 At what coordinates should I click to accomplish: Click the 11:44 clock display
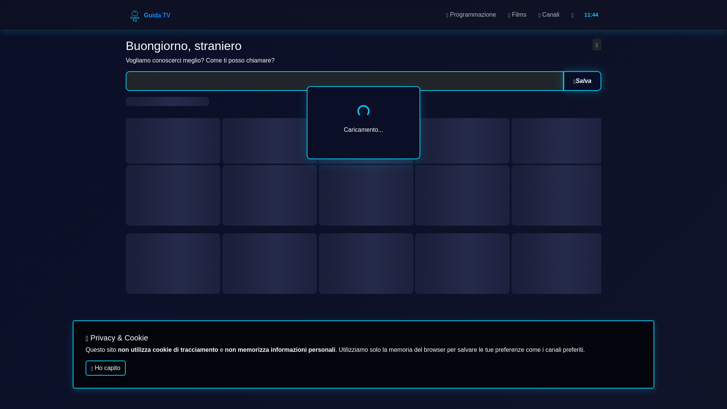[591, 15]
